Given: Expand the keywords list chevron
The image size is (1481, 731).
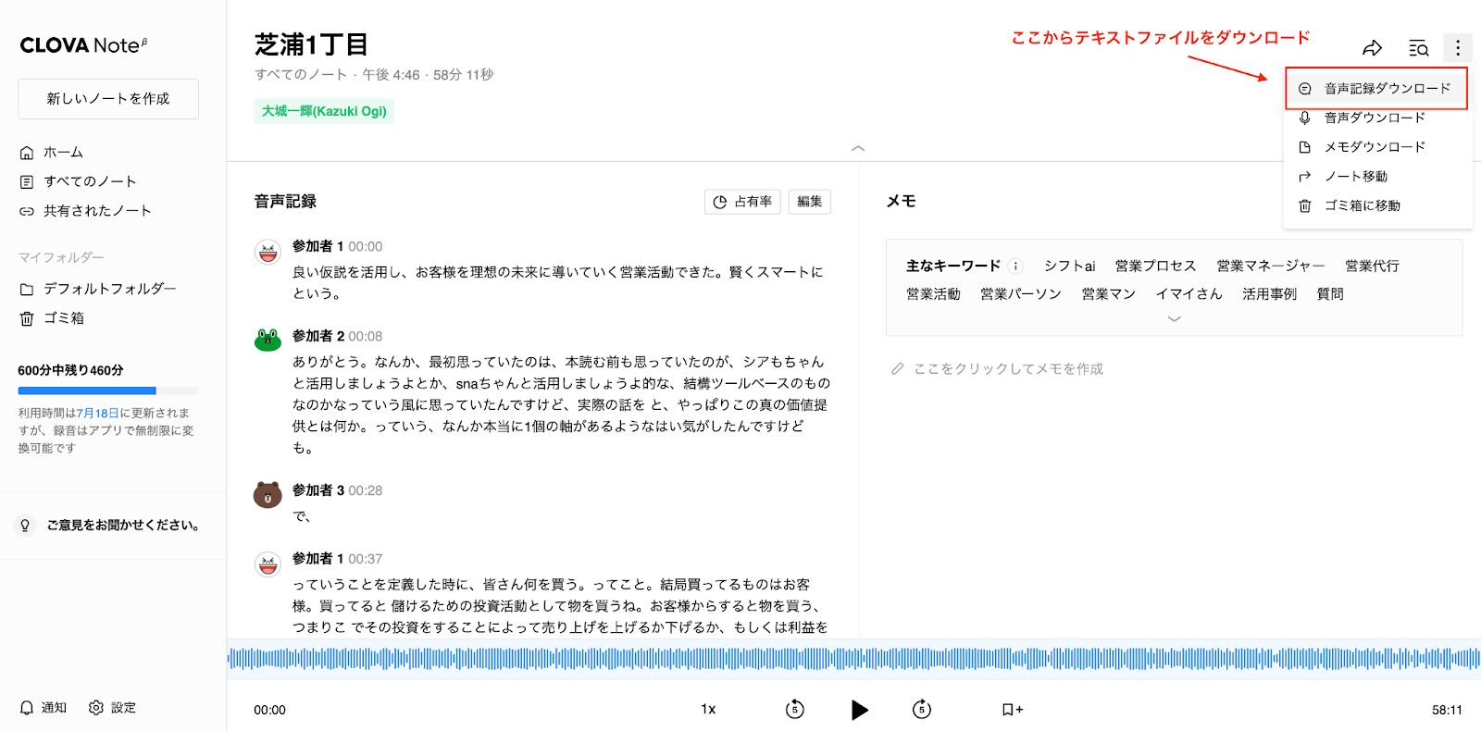Looking at the screenshot, I should [x=1174, y=319].
